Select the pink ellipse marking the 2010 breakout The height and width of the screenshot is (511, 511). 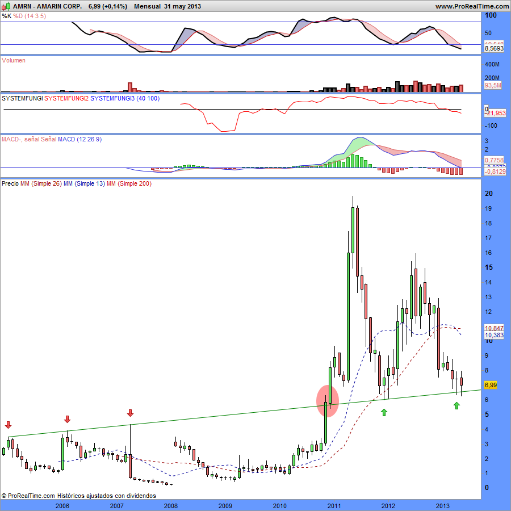(328, 401)
